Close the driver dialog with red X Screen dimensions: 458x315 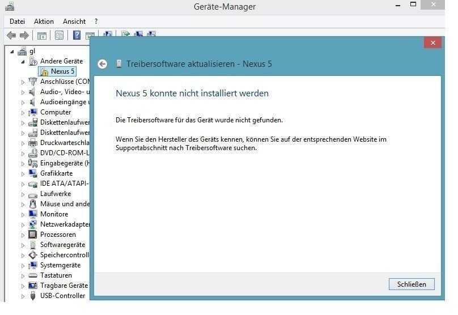[432, 43]
